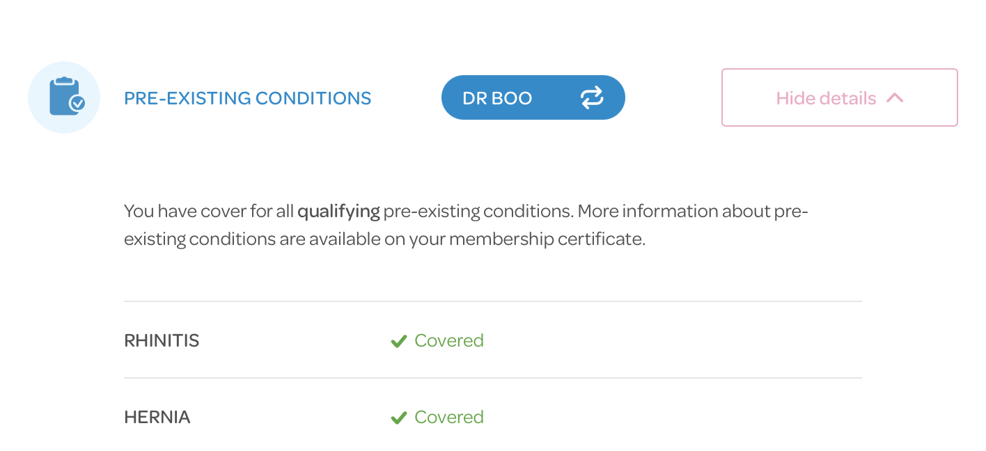Click the PRE-EXISTING CONDITIONS heading
The height and width of the screenshot is (451, 986).
coord(247,98)
